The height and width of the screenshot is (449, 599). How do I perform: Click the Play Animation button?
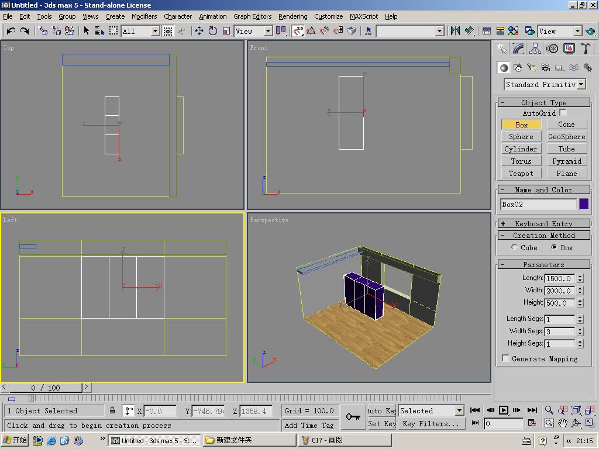pyautogui.click(x=503, y=410)
